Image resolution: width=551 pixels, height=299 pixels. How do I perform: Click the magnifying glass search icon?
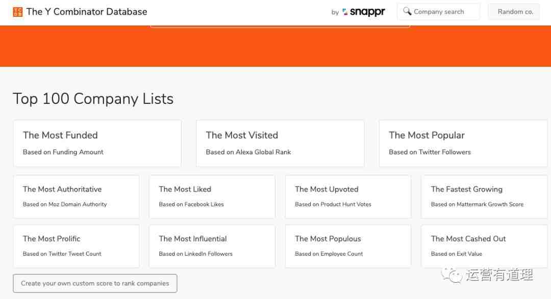click(x=407, y=11)
